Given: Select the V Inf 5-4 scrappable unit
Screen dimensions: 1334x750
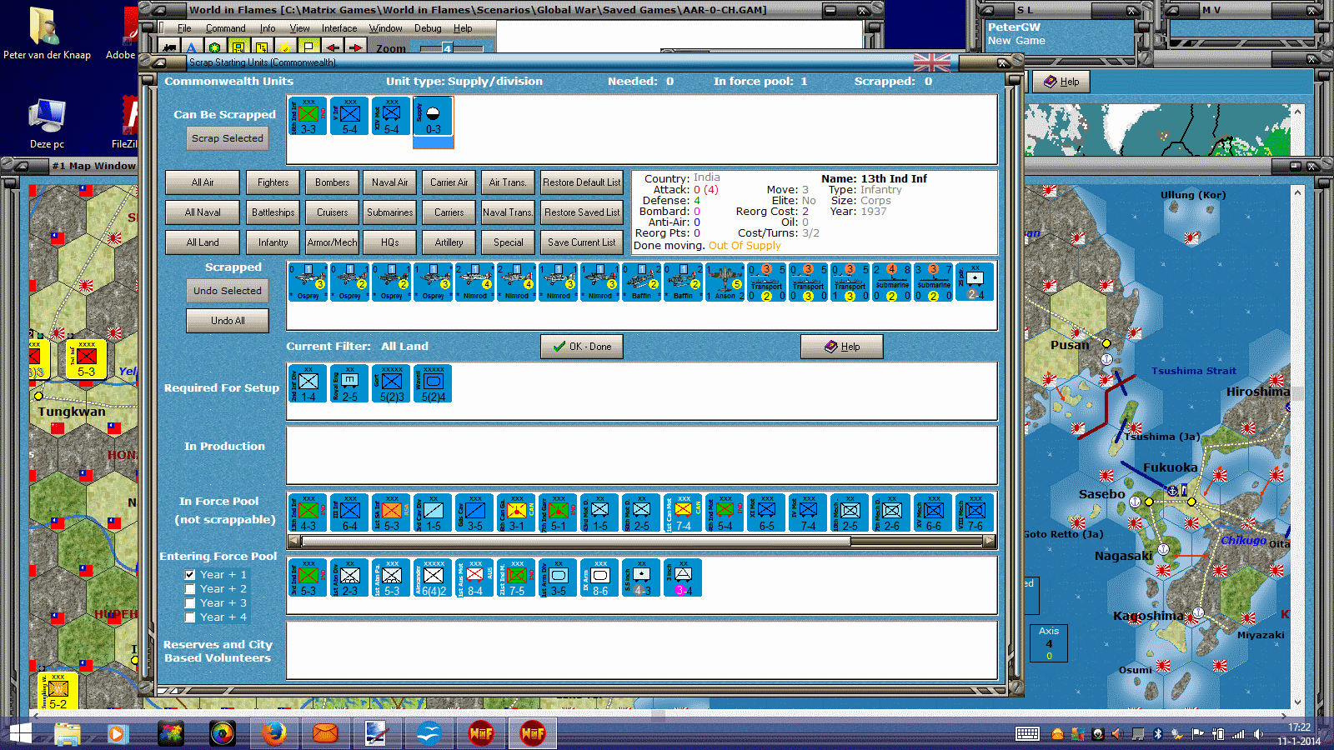Looking at the screenshot, I should click(x=349, y=116).
